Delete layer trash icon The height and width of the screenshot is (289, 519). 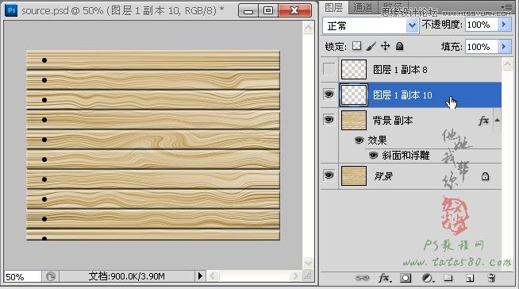pos(491,278)
